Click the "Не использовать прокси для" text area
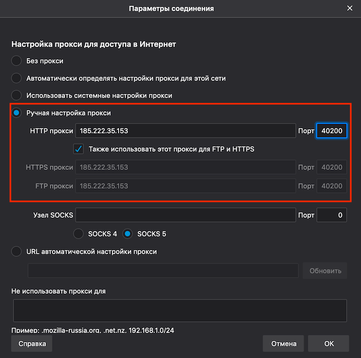Viewport: 361px width, 358px height. click(180, 310)
